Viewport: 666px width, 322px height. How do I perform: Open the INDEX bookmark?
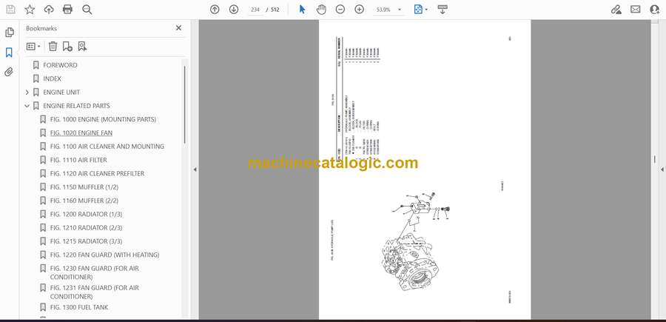pyautogui.click(x=53, y=78)
